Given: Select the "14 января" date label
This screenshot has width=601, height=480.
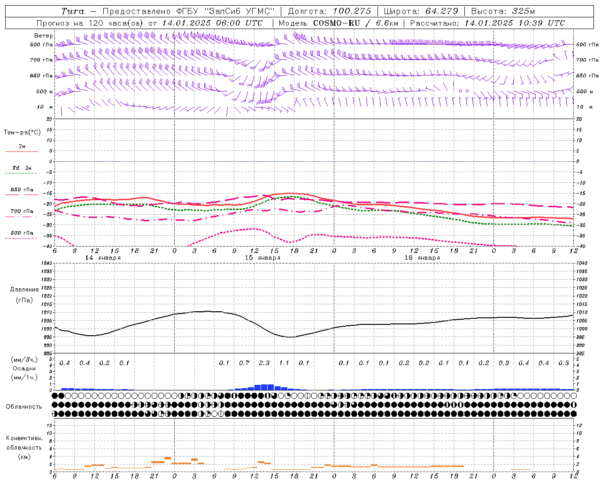Looking at the screenshot, I should point(103,258).
